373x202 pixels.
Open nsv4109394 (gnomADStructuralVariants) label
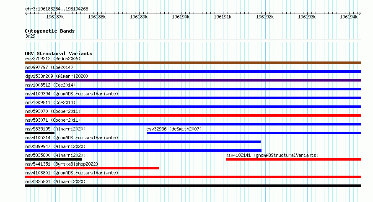pyautogui.click(x=72, y=94)
